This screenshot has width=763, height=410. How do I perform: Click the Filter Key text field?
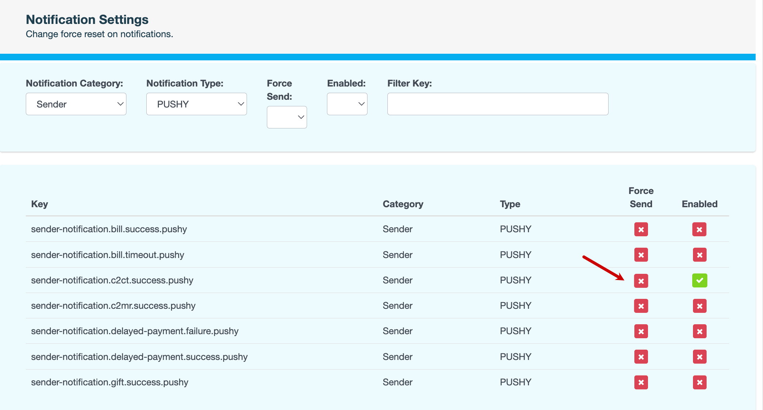[498, 104]
